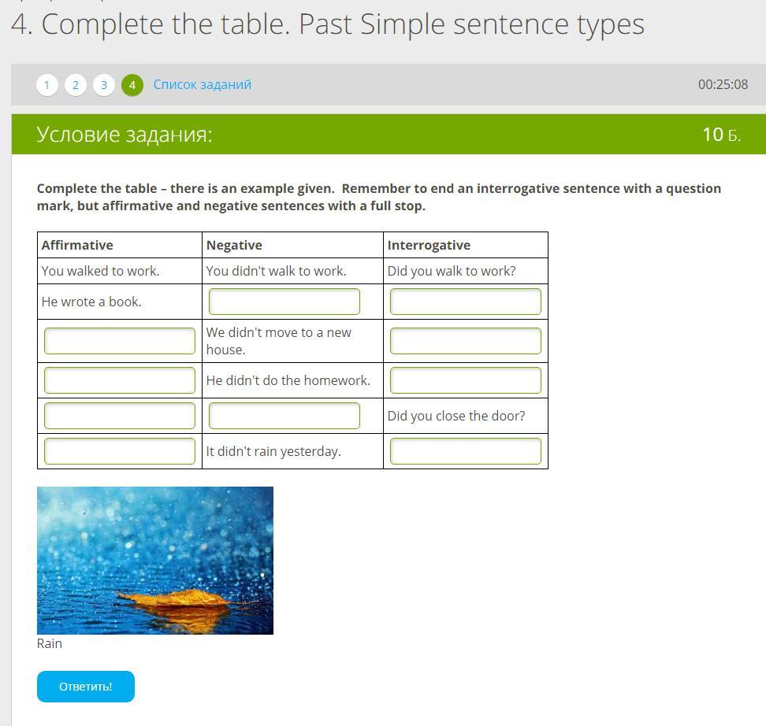This screenshot has height=726, width=766.
Task: Select affirmative field beside 'We didn't move' sentence
Action: [x=120, y=341]
